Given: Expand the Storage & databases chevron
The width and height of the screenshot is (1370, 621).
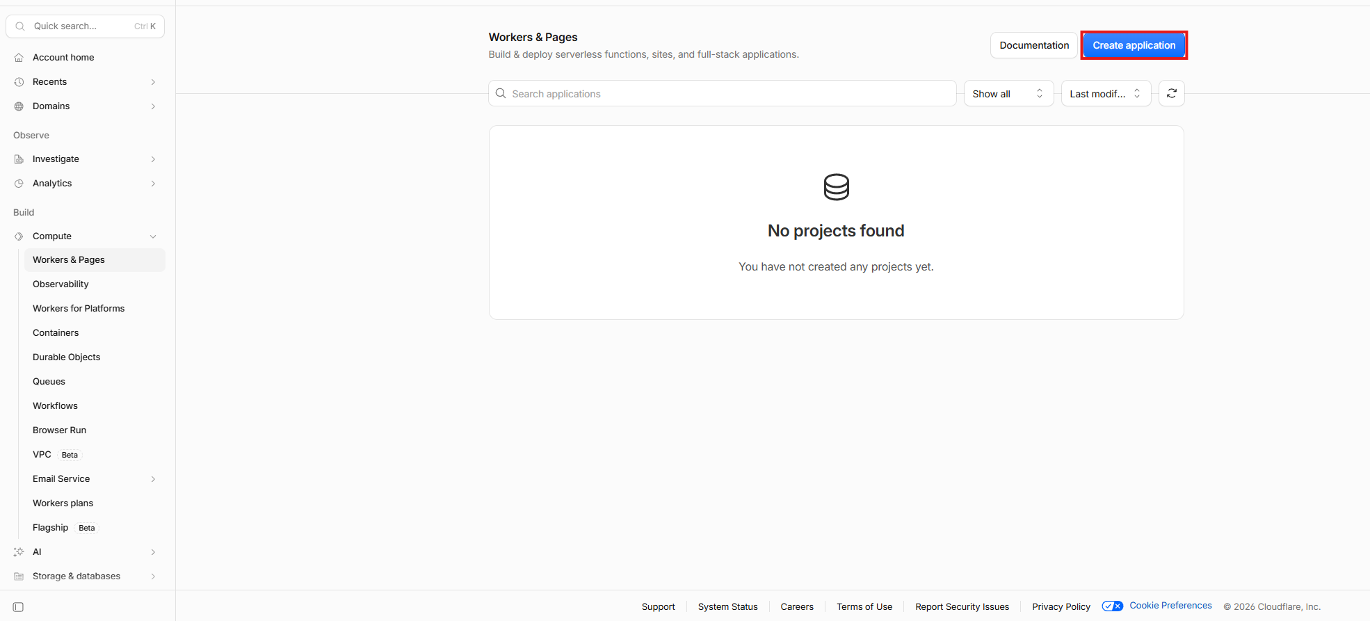Looking at the screenshot, I should (x=153, y=576).
